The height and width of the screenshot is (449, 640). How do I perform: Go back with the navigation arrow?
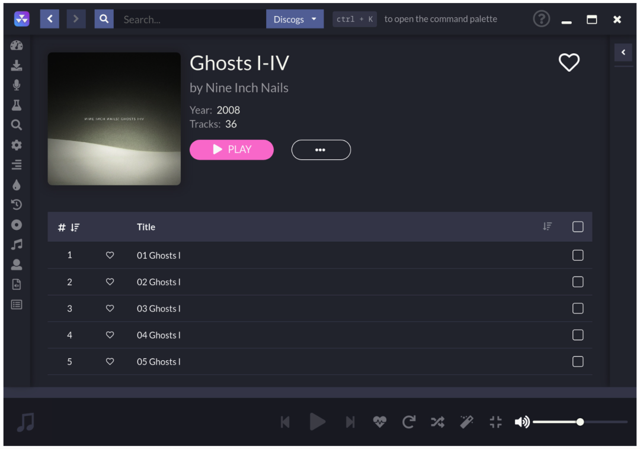tap(50, 19)
